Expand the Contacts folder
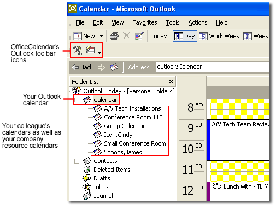The height and width of the screenshot is (205, 276). point(77,161)
